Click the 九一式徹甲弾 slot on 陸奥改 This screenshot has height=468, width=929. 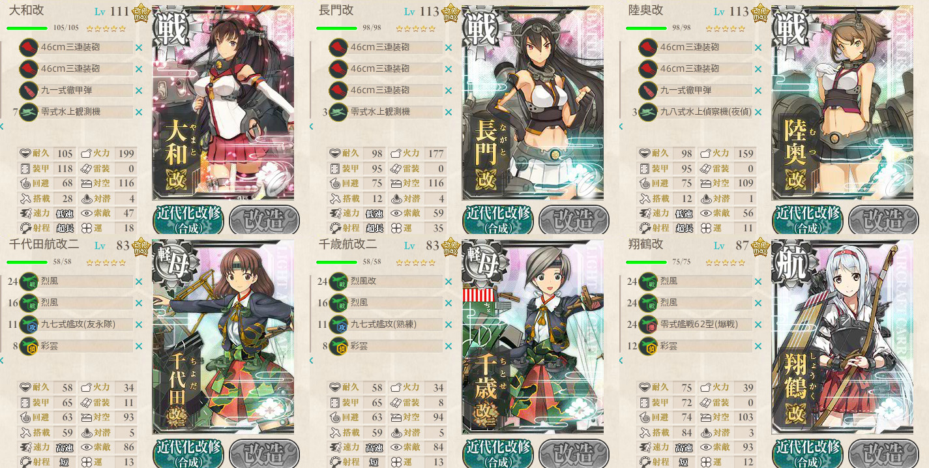click(696, 91)
